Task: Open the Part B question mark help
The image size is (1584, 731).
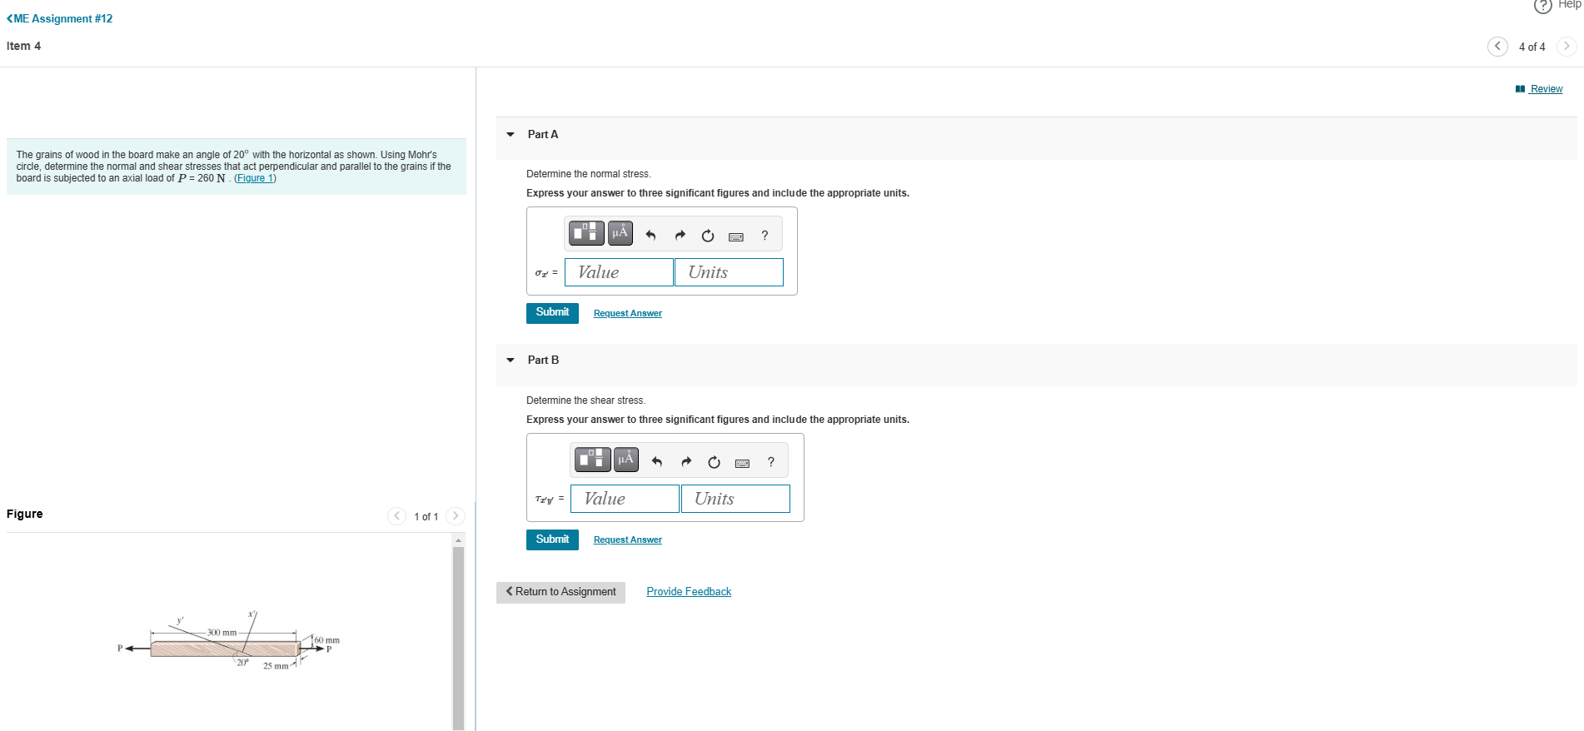Action: point(771,462)
